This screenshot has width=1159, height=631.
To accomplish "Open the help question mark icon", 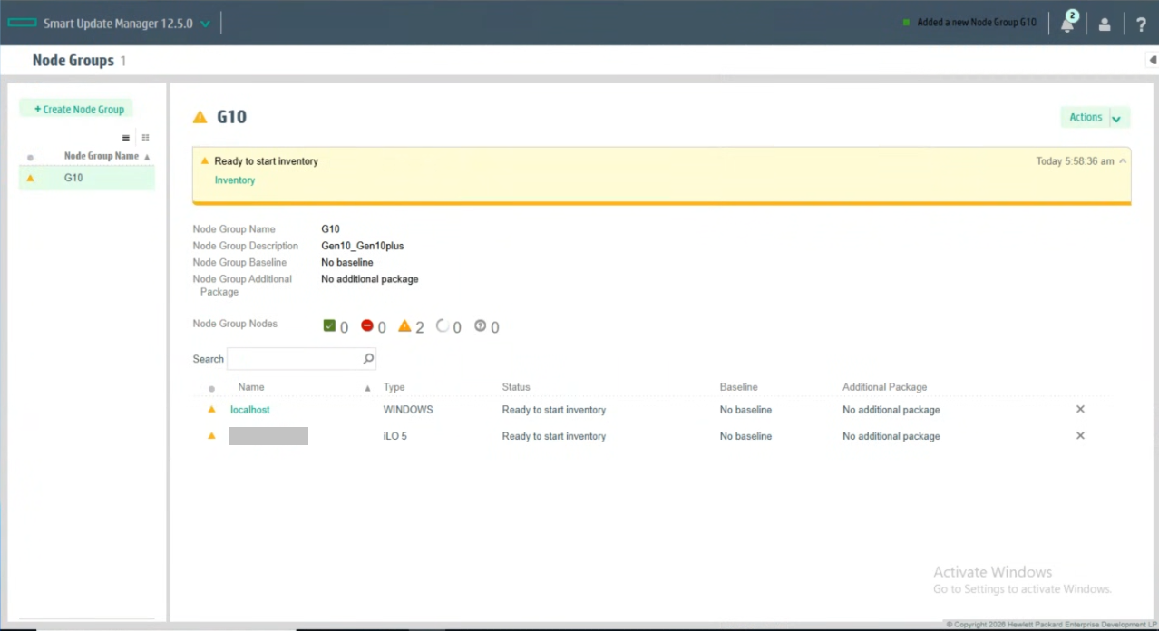I will (x=1141, y=24).
